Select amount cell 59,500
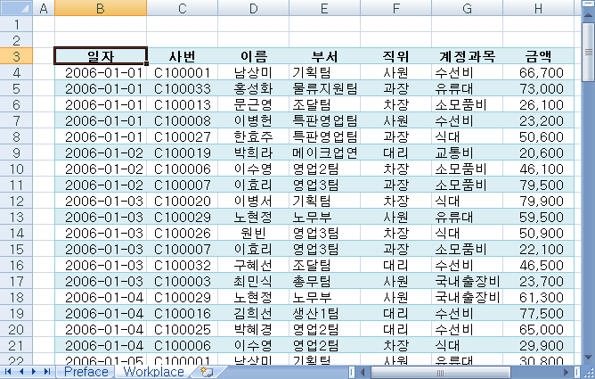This screenshot has height=379, width=595. (x=539, y=217)
